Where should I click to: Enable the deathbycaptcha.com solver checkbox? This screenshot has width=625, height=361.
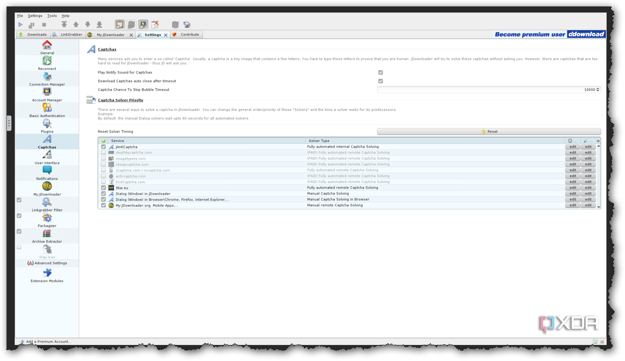click(x=104, y=153)
